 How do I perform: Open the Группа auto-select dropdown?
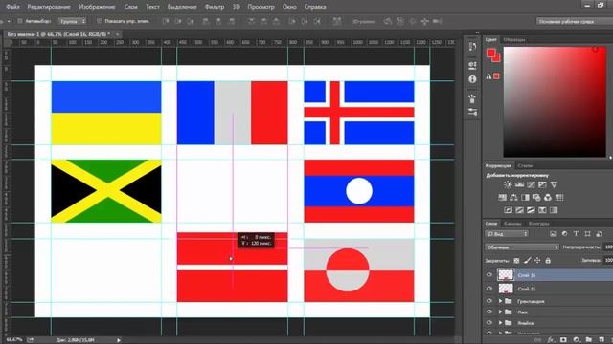tap(73, 21)
